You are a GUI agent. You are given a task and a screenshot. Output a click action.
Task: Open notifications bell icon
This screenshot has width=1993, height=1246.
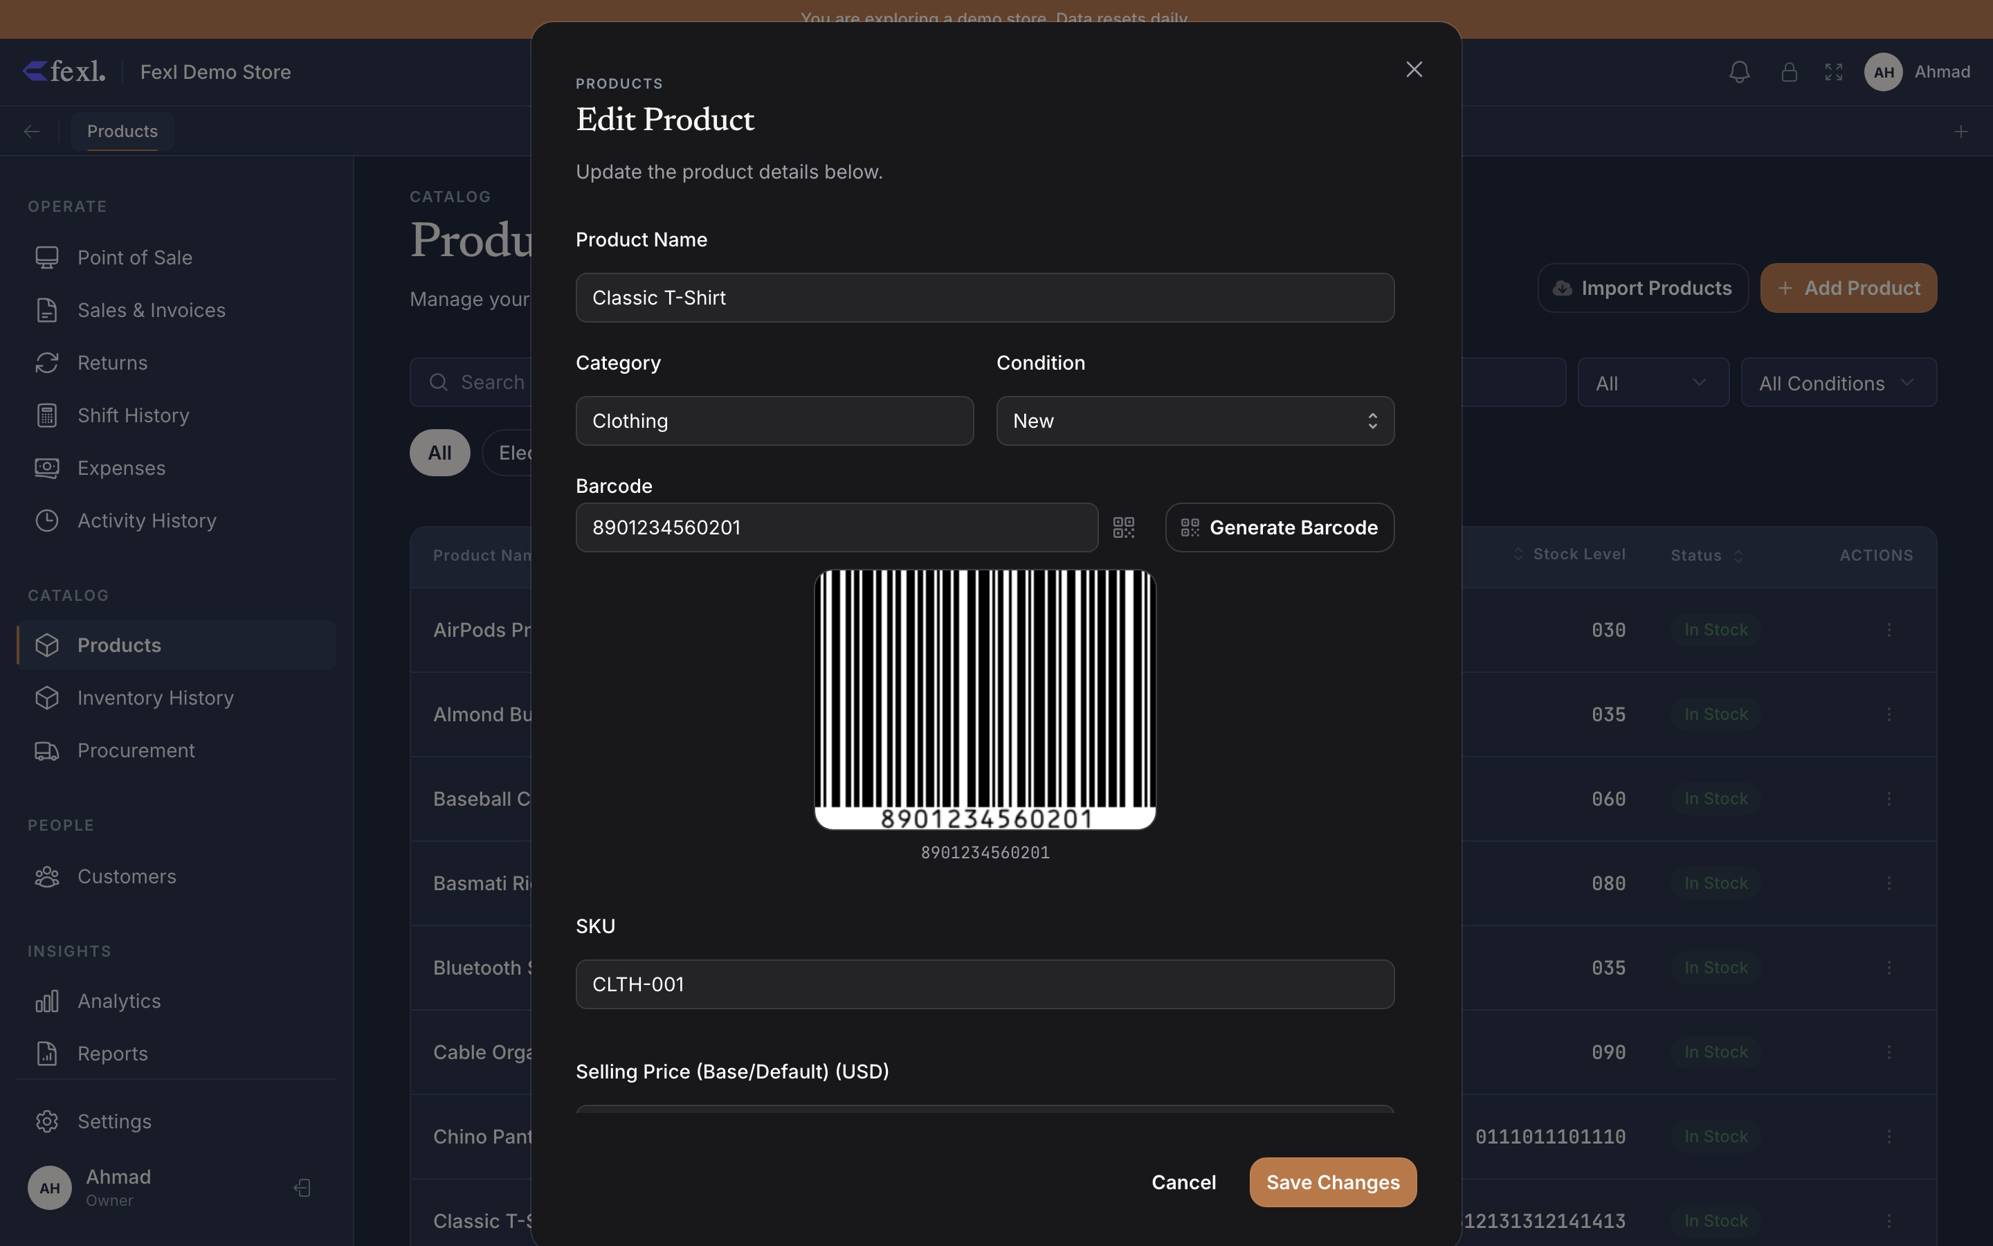1739,72
